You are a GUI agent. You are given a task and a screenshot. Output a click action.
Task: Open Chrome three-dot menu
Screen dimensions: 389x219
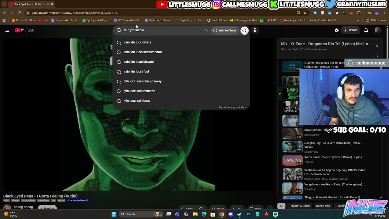(x=384, y=13)
